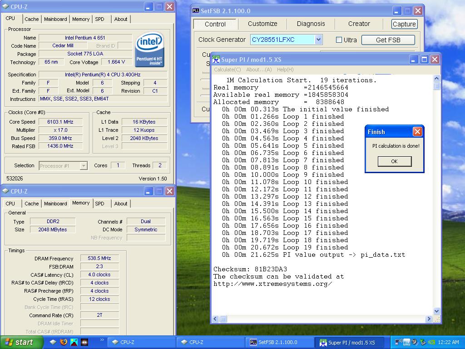Screen dimensions: 465x349
Task: Click the Core Speed value 6103.1 MHz
Action: coord(60,122)
